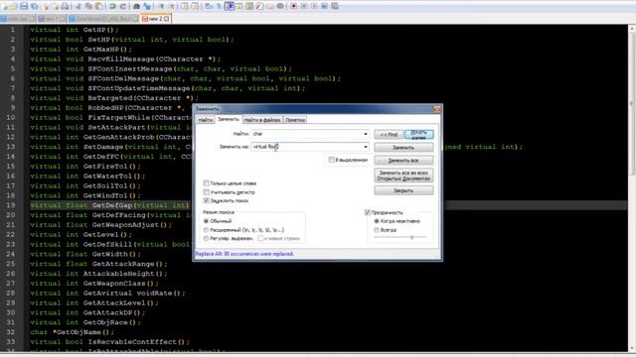Click the editor vertical scrollbar
Screen dimensions: 636x357
(632, 187)
